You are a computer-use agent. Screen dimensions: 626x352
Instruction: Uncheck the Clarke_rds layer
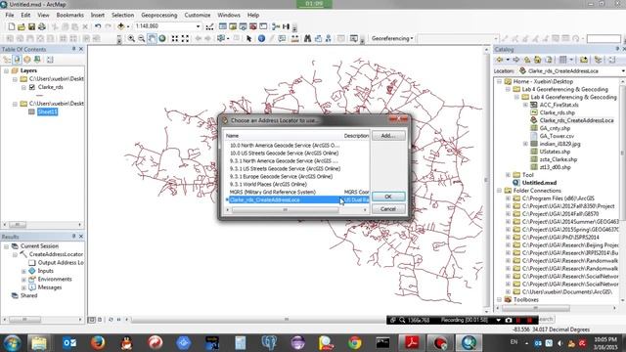click(32, 87)
